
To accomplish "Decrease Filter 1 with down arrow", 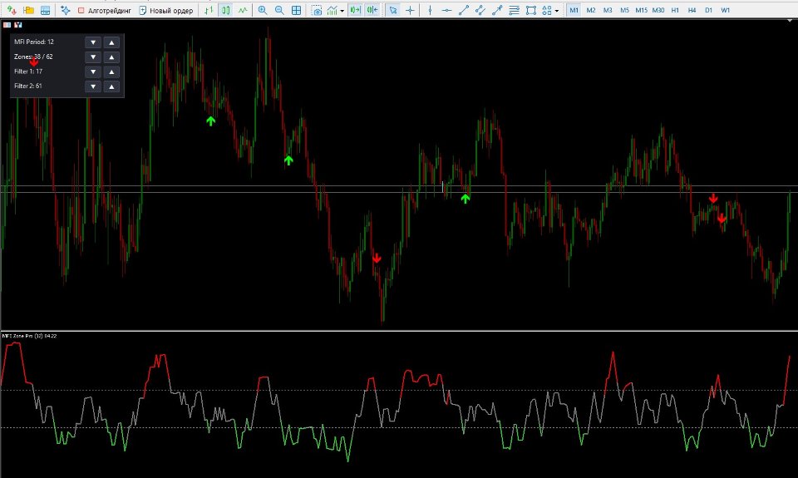I will tap(93, 71).
